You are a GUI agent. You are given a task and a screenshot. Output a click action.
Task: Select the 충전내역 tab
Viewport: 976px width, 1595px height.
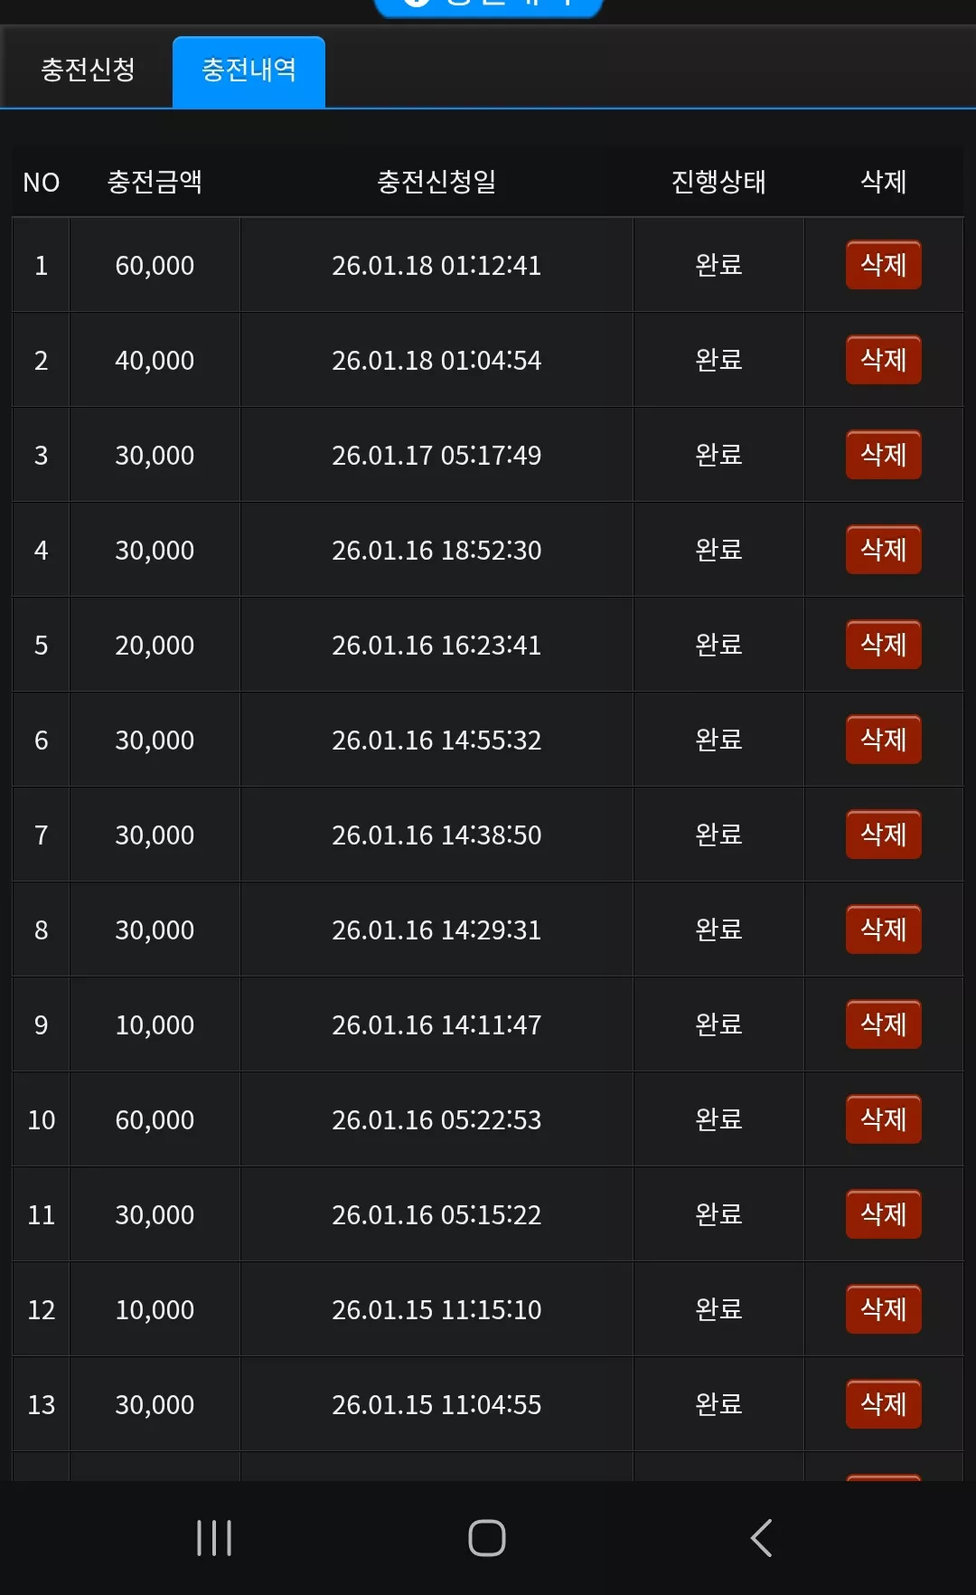249,71
